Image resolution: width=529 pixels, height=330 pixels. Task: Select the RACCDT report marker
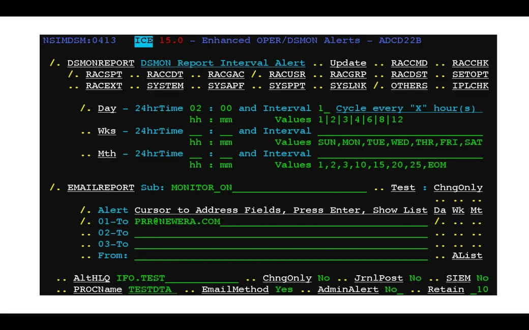click(x=134, y=75)
